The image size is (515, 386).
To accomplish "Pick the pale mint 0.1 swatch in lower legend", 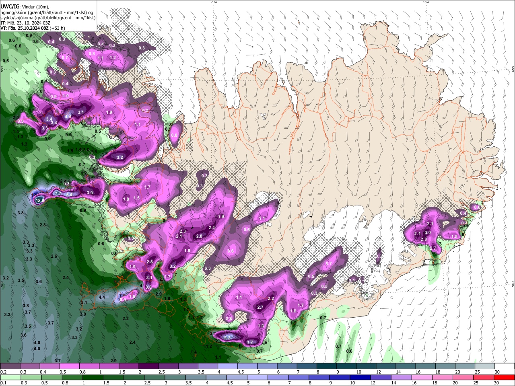I will coord(10,378).
